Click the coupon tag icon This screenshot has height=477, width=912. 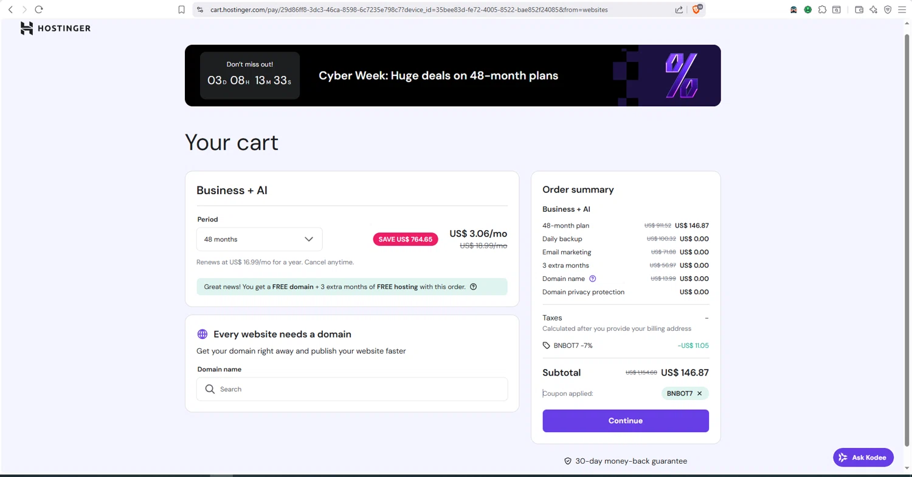546,345
